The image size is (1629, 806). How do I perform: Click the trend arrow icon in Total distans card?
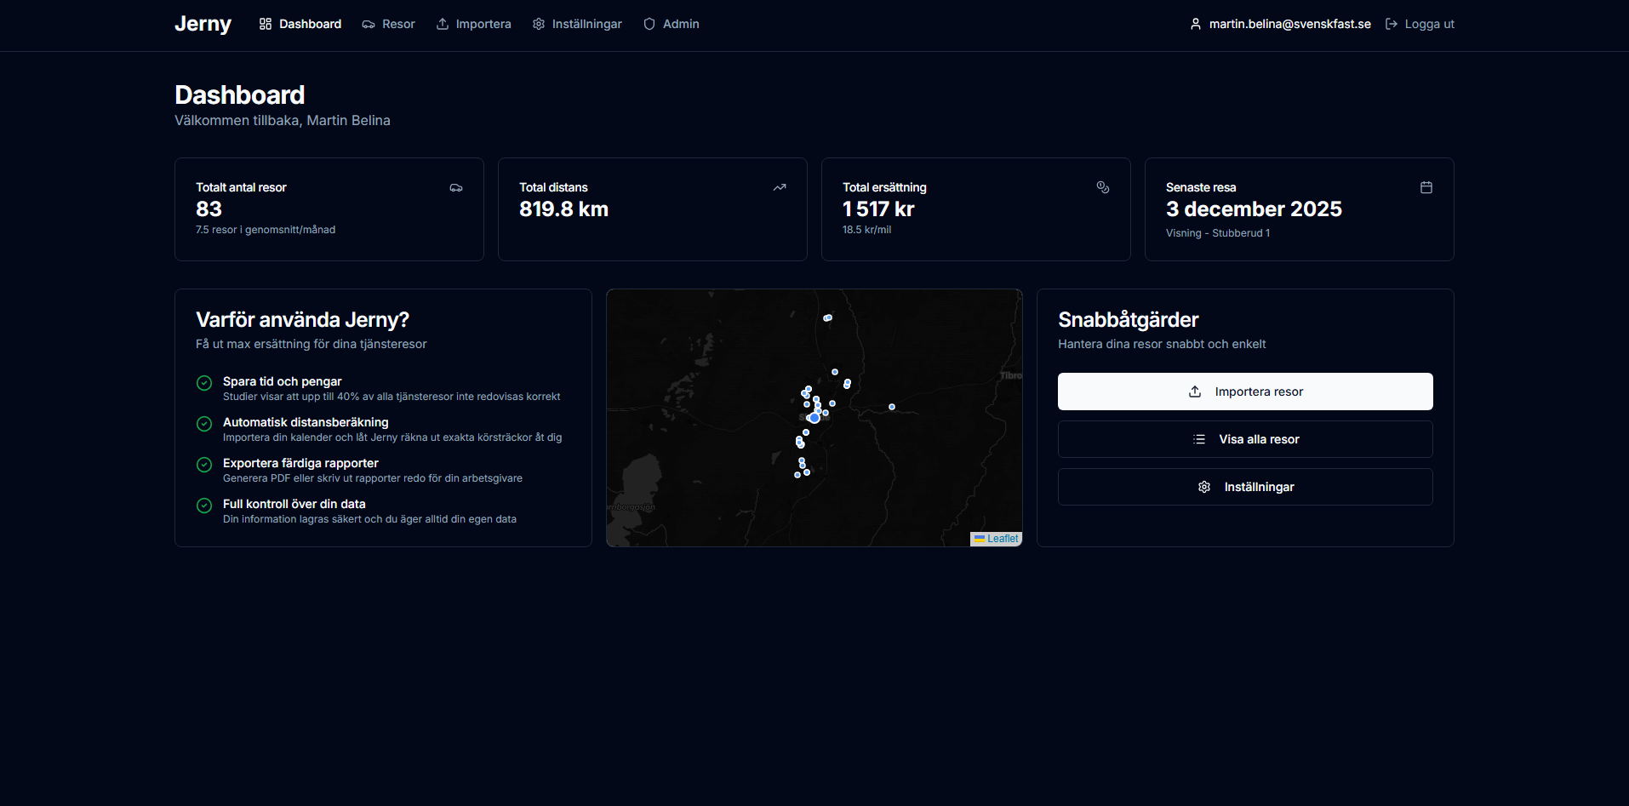(780, 187)
